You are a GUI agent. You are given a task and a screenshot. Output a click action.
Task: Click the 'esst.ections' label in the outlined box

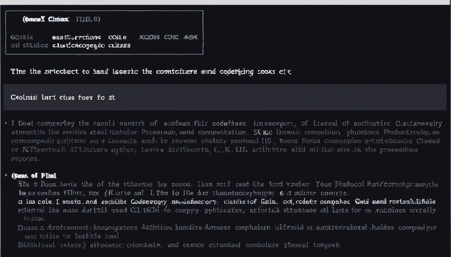coord(77,37)
